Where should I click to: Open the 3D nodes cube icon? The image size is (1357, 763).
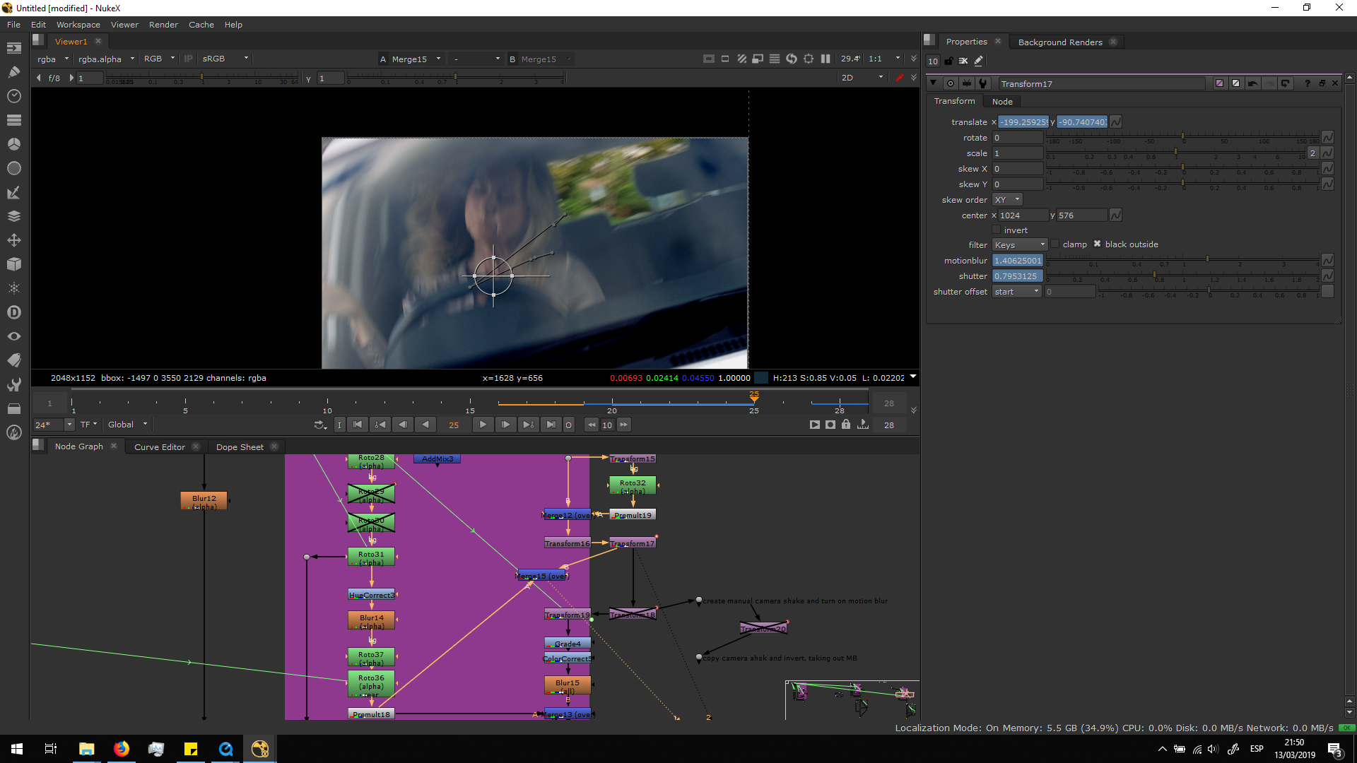pyautogui.click(x=13, y=264)
